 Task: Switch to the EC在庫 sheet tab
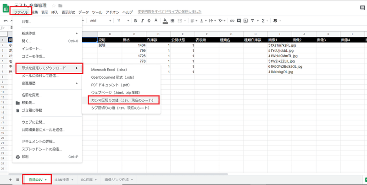[87, 180]
